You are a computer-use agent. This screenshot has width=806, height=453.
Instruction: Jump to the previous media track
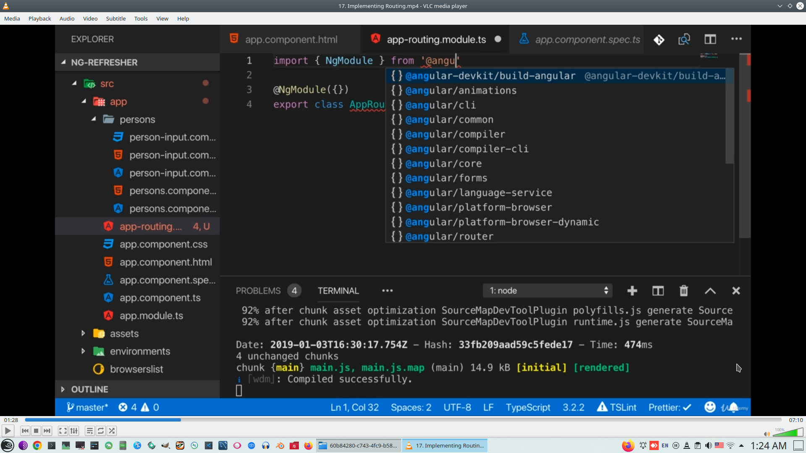click(25, 431)
